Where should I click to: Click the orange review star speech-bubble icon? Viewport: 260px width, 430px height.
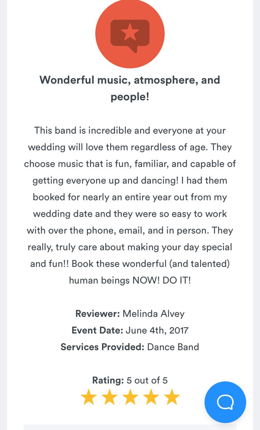[130, 34]
